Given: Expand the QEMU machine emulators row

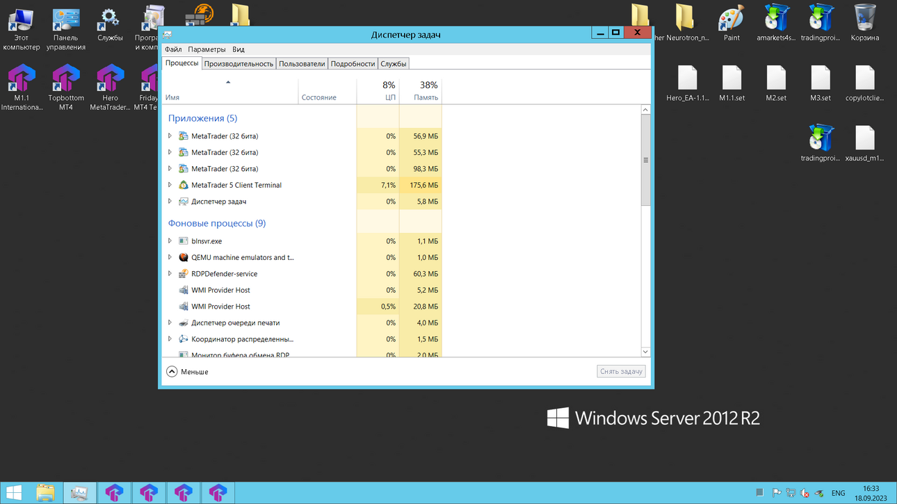Looking at the screenshot, I should click(x=170, y=257).
